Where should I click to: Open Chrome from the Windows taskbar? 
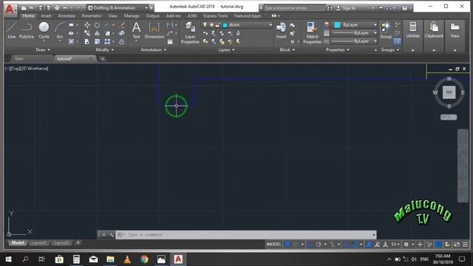(144, 259)
